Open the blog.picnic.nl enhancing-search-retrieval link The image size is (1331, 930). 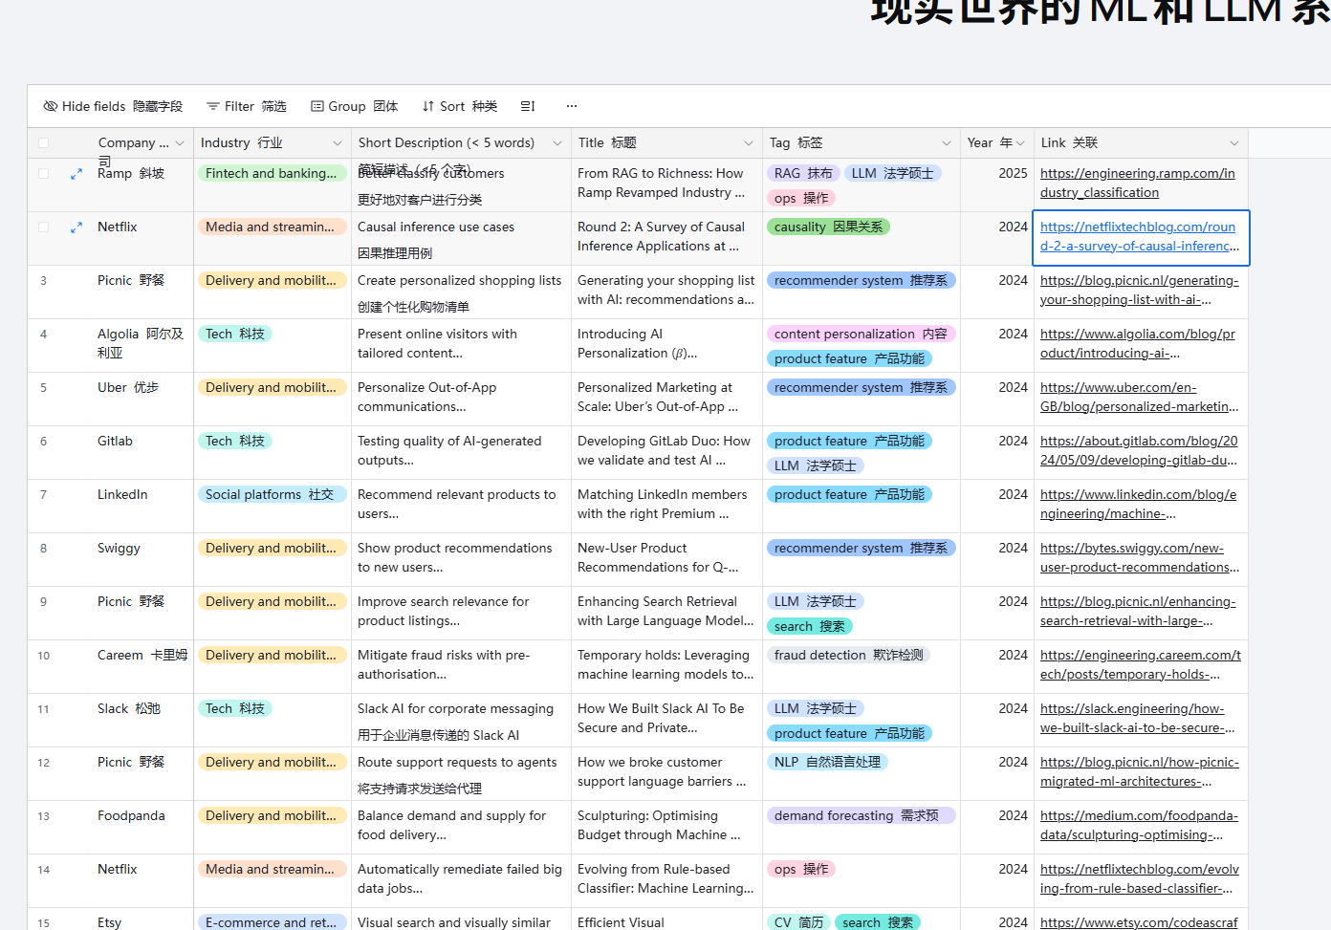pos(1138,611)
